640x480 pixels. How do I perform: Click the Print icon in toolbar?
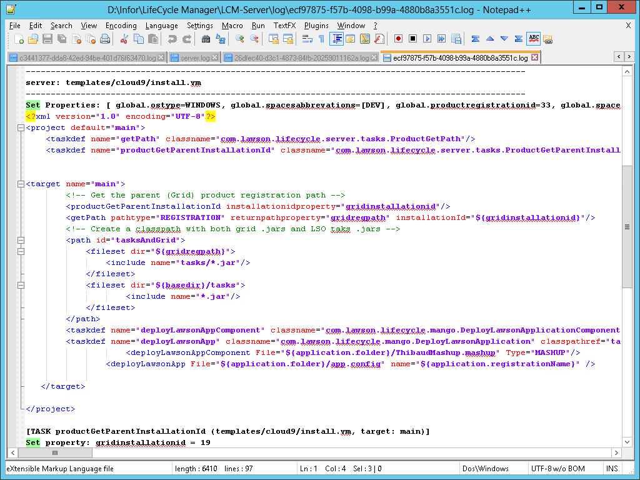(x=105, y=39)
